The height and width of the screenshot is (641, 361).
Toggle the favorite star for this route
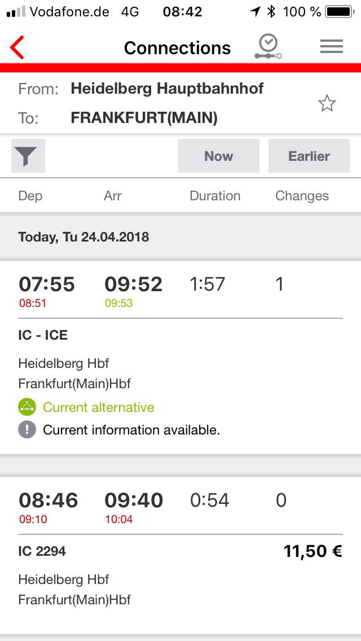click(x=327, y=103)
